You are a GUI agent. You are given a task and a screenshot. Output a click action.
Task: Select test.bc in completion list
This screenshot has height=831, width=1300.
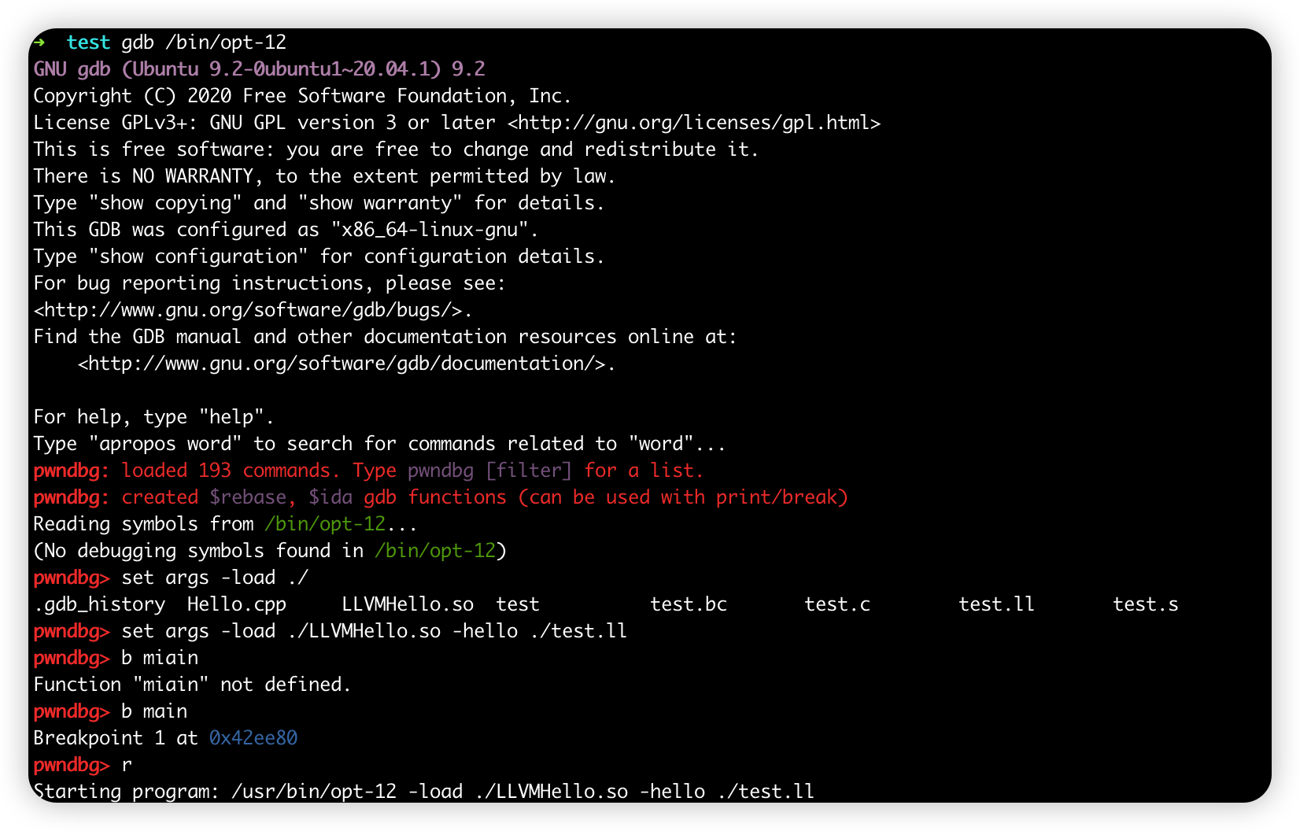[x=689, y=604]
